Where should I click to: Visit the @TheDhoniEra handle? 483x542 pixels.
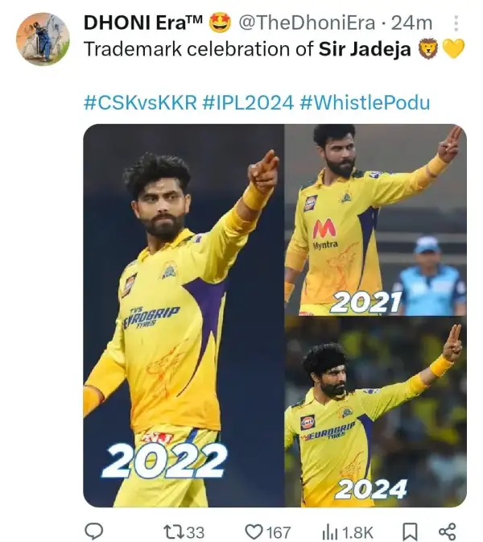(307, 23)
